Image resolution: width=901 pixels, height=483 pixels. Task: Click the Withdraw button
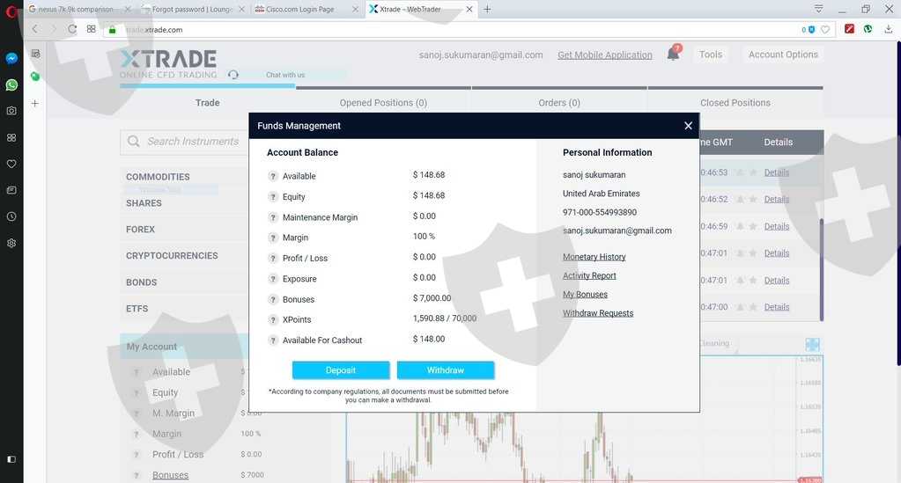click(x=446, y=370)
